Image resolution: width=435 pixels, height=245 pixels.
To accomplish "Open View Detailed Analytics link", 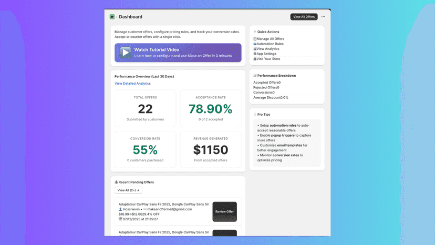I will (x=132, y=84).
